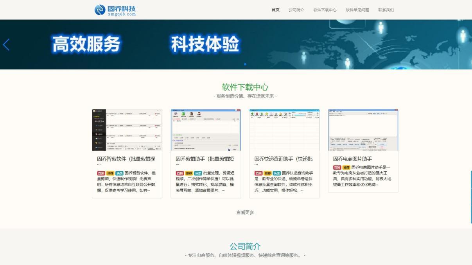Click the previous slide arrow on the banner
472x265 pixels.
point(6,45)
